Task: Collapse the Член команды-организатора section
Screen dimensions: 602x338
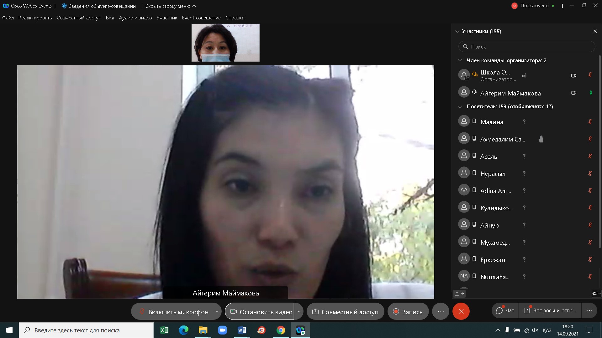Action: point(460,60)
